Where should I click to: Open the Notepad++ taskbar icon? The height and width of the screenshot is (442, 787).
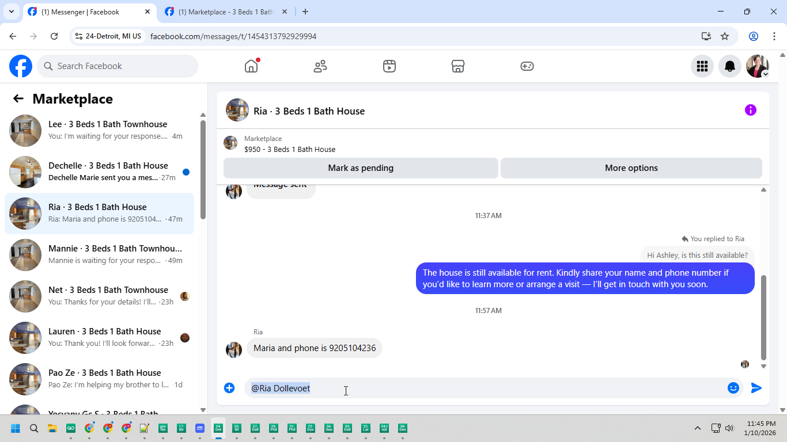145,428
